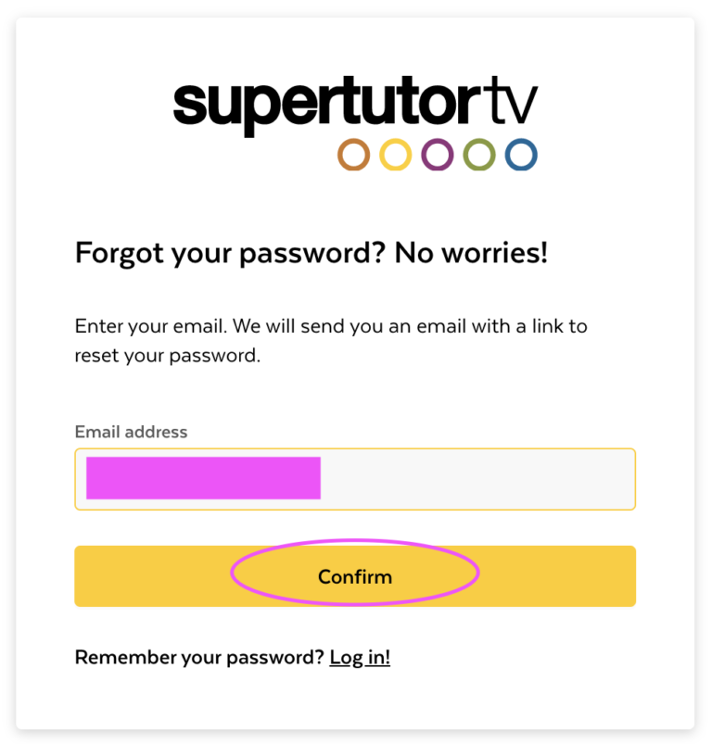Click the "reset your password." text line

click(168, 356)
